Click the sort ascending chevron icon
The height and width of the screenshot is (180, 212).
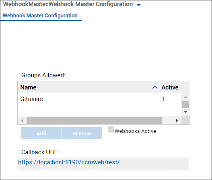click(x=154, y=87)
